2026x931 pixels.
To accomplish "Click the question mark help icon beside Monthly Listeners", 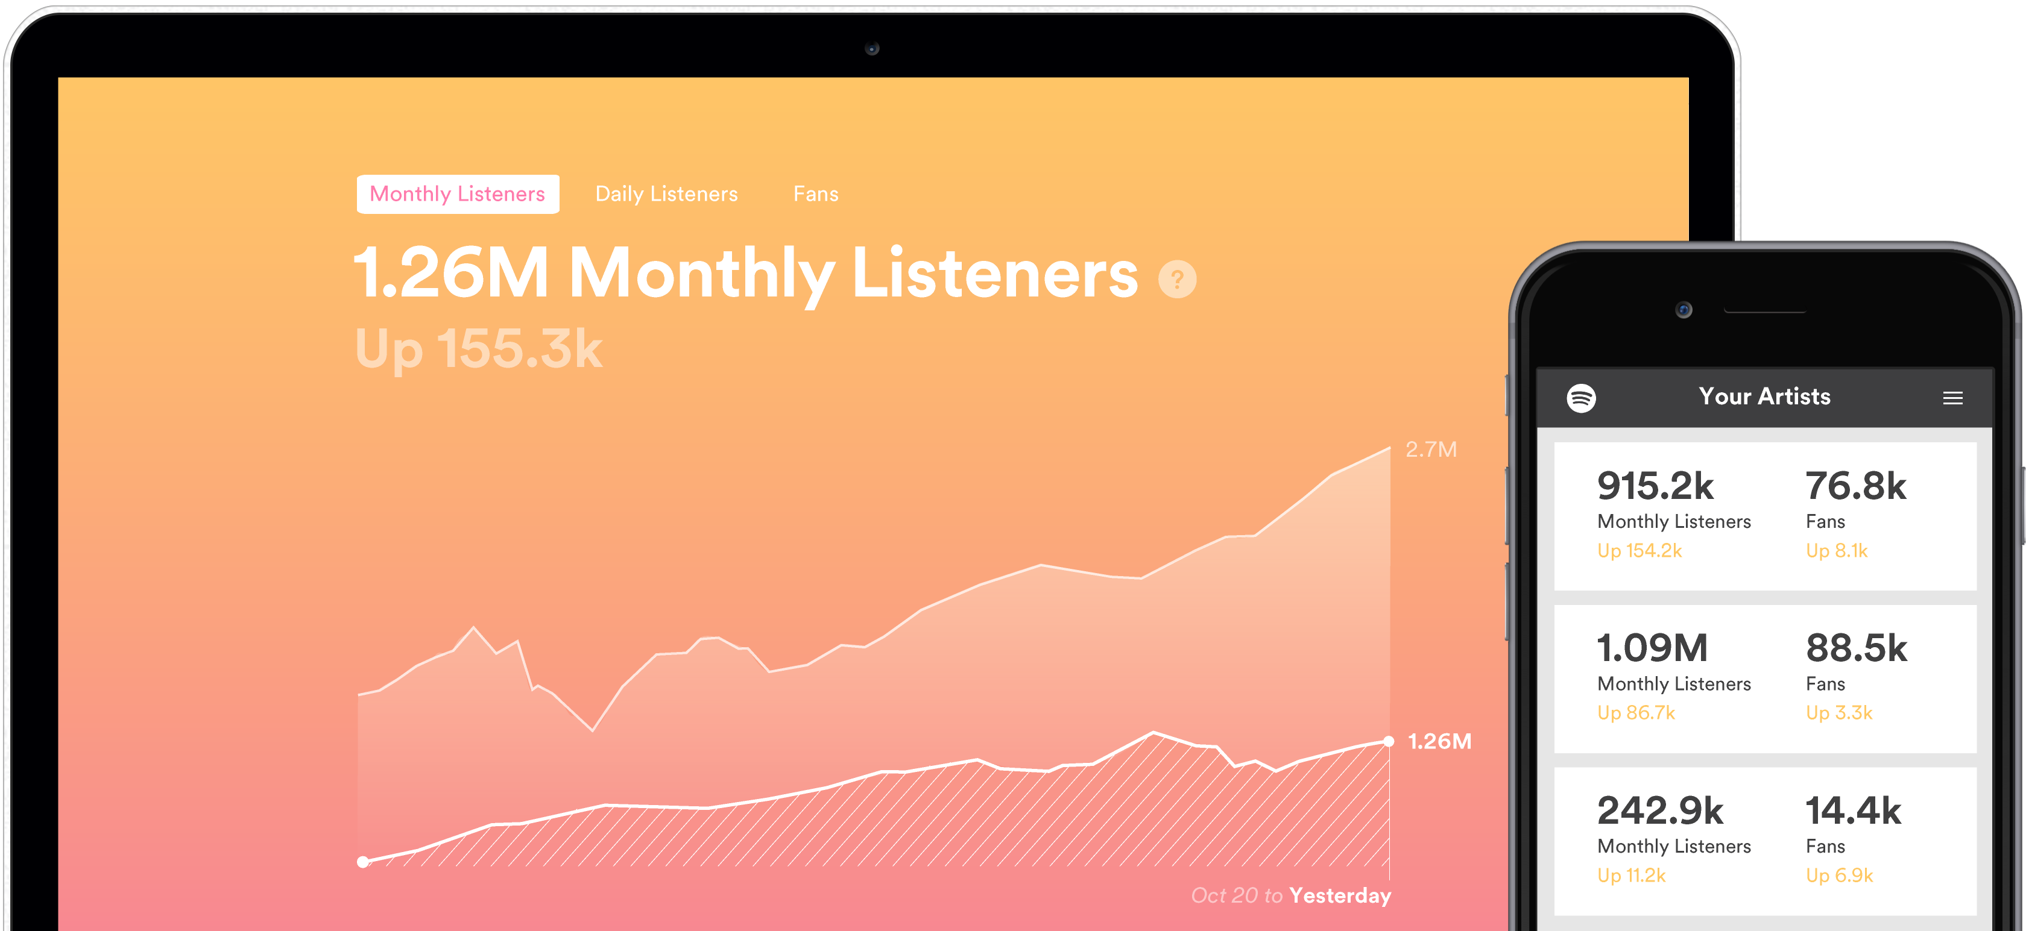I will pyautogui.click(x=1178, y=279).
